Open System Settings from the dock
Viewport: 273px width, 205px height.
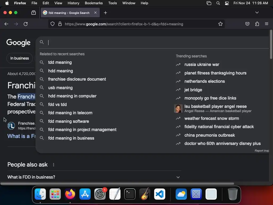[100, 194]
